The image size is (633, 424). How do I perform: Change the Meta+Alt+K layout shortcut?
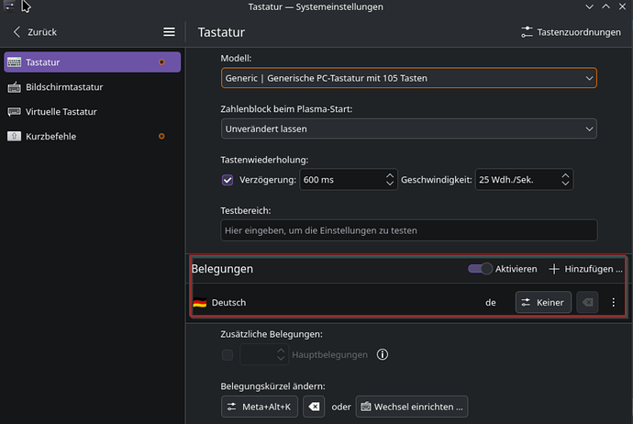(260, 407)
